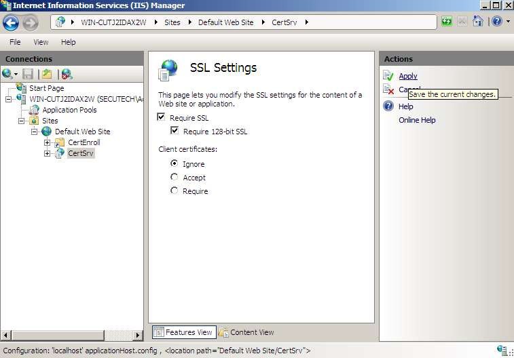
Task: Open the Help menu
Action: 68,42
